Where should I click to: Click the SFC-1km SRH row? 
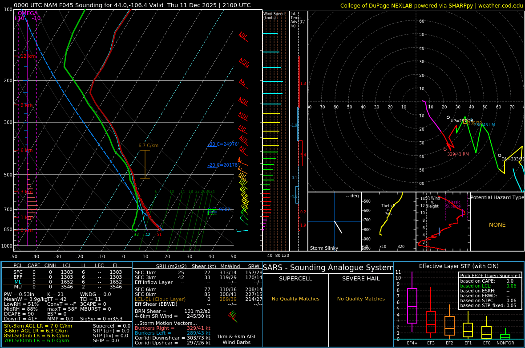tap(198, 273)
